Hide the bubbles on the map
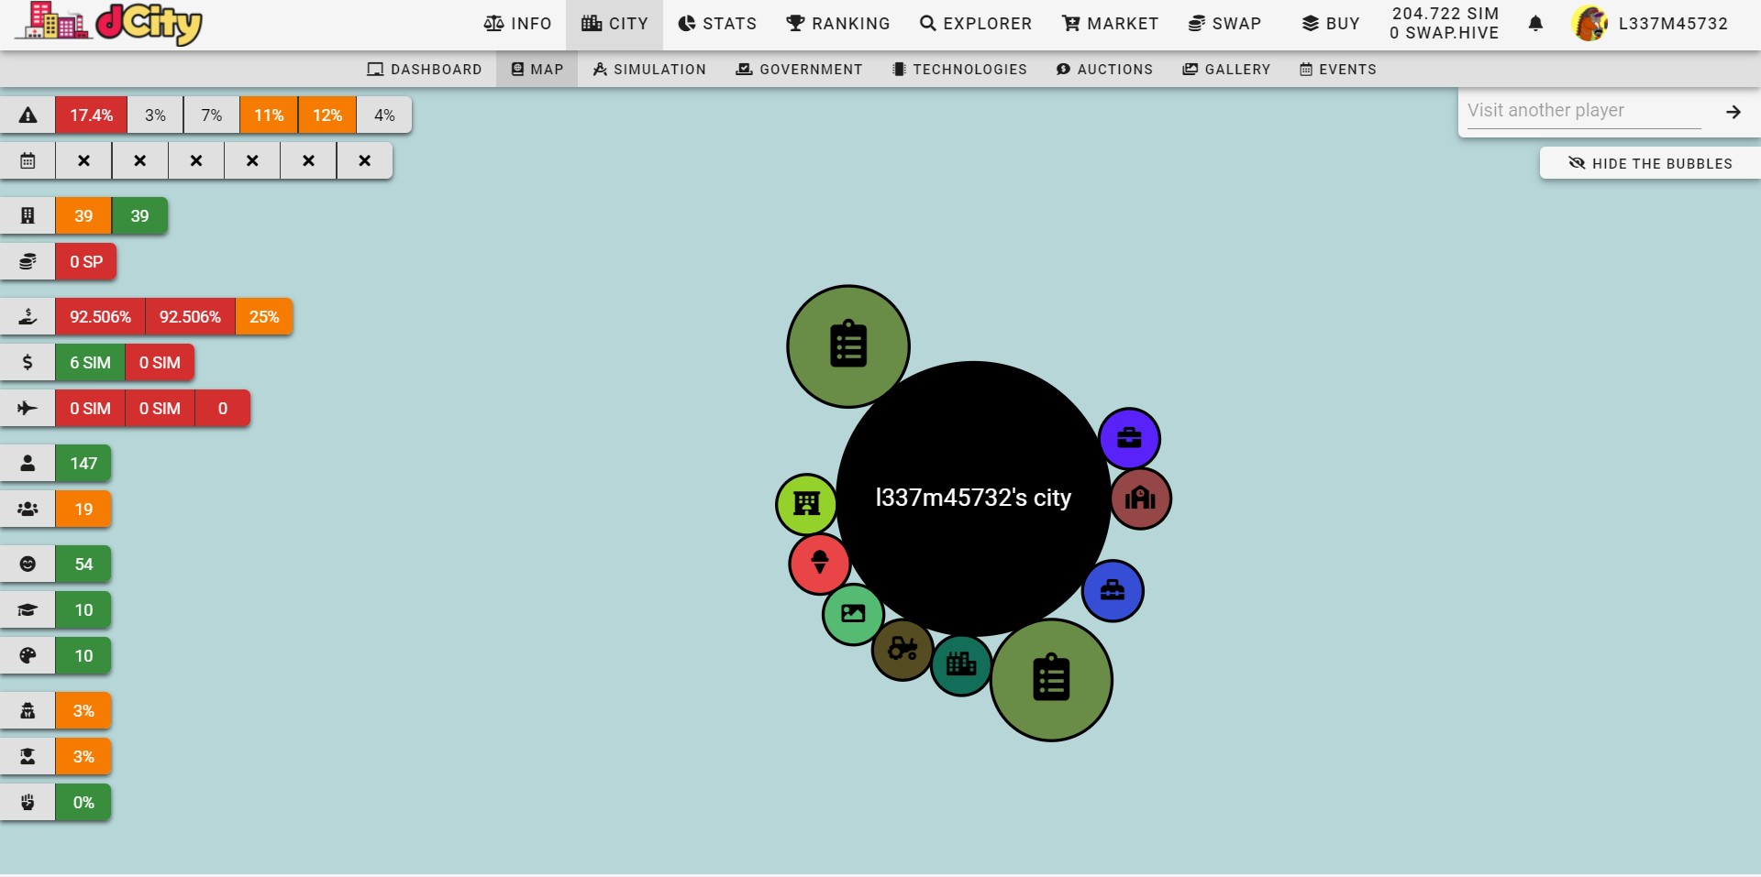 [x=1650, y=163]
